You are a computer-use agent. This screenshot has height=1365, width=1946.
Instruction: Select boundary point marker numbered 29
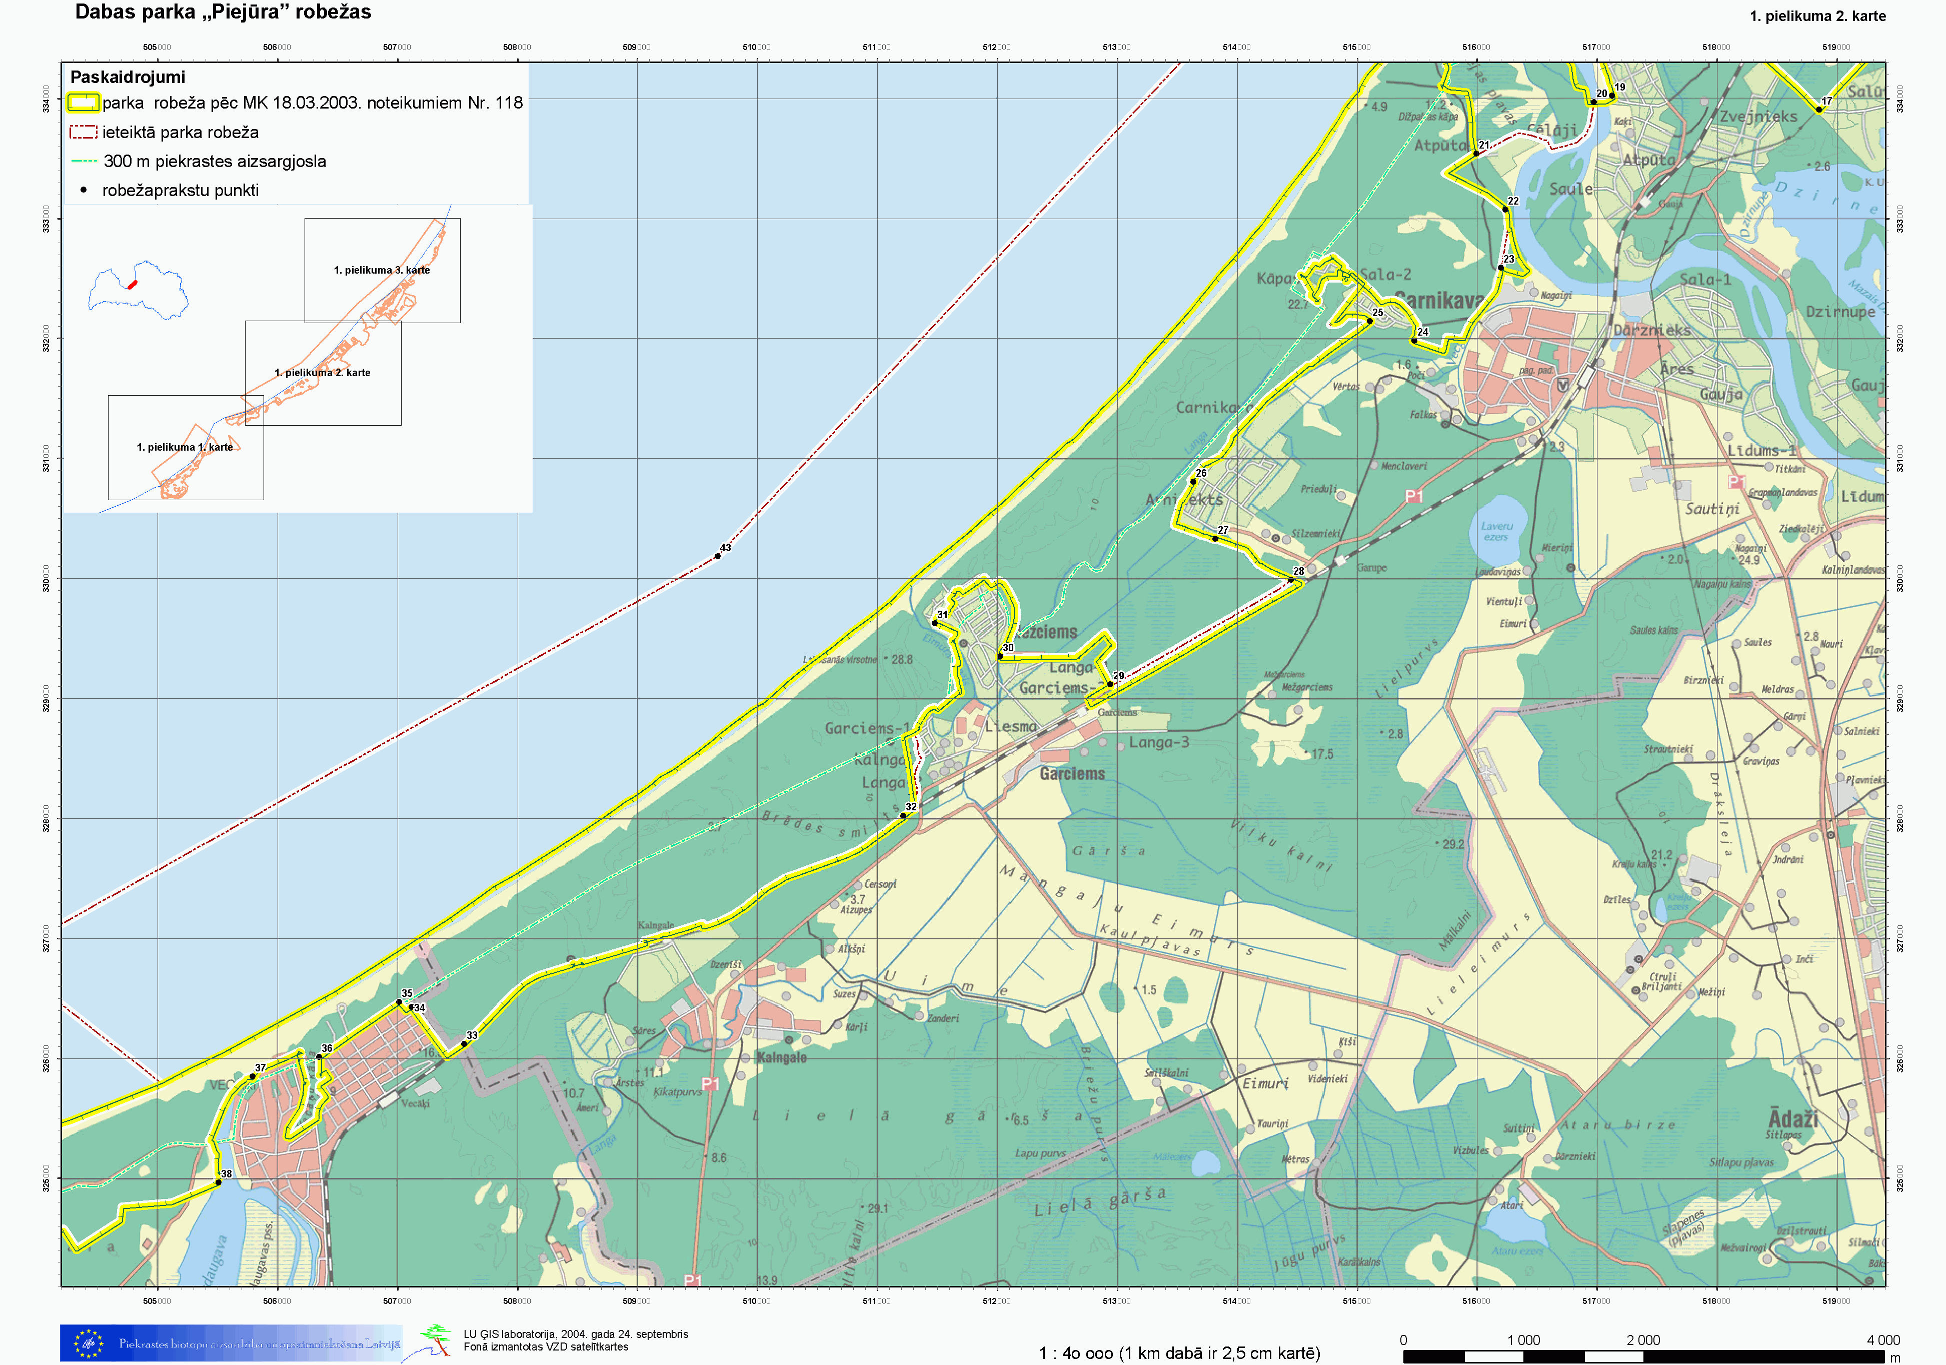1110,684
